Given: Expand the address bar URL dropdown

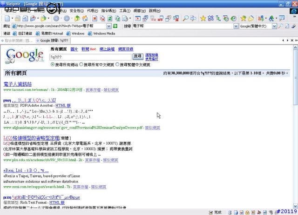Looking at the screenshot, I should point(109,26).
